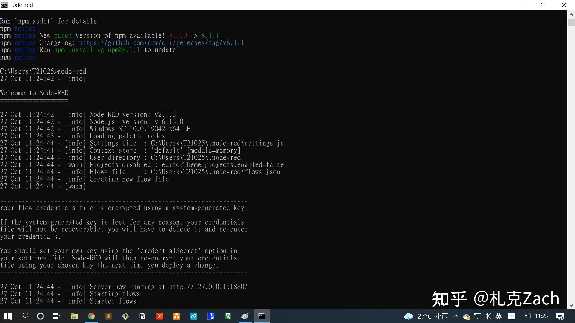Open Notion from the taskbar

(x=143, y=316)
